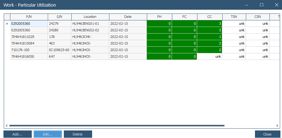The width and height of the screenshot is (282, 138).
Task: Click the Delete button
Action: [78, 134]
